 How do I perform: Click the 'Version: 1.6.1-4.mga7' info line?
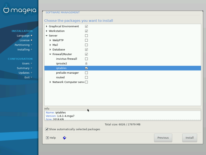60,116
